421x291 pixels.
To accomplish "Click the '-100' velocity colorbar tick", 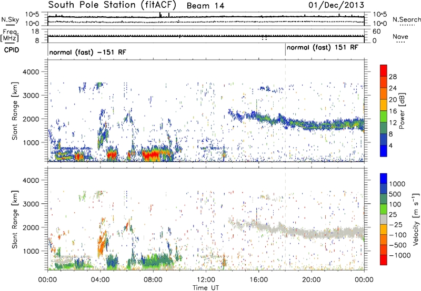I will [398, 235].
